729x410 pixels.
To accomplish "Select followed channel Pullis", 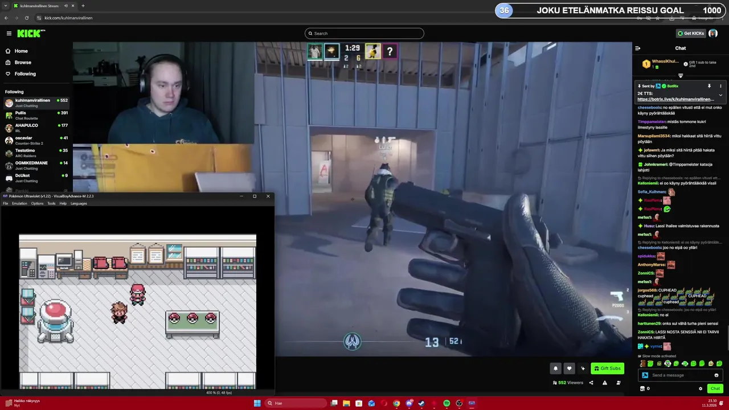I will (36, 115).
